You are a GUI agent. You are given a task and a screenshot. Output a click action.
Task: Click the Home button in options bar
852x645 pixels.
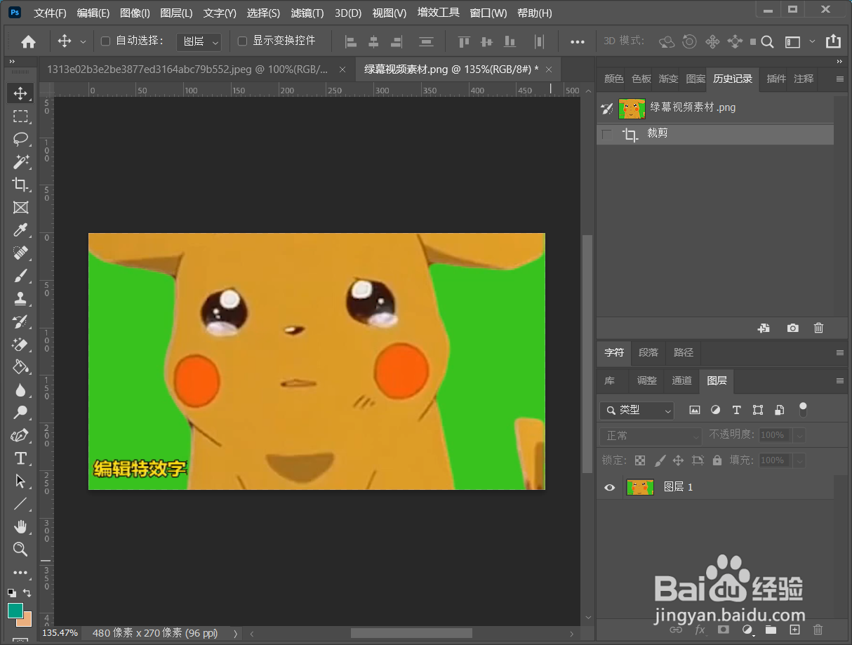point(28,42)
